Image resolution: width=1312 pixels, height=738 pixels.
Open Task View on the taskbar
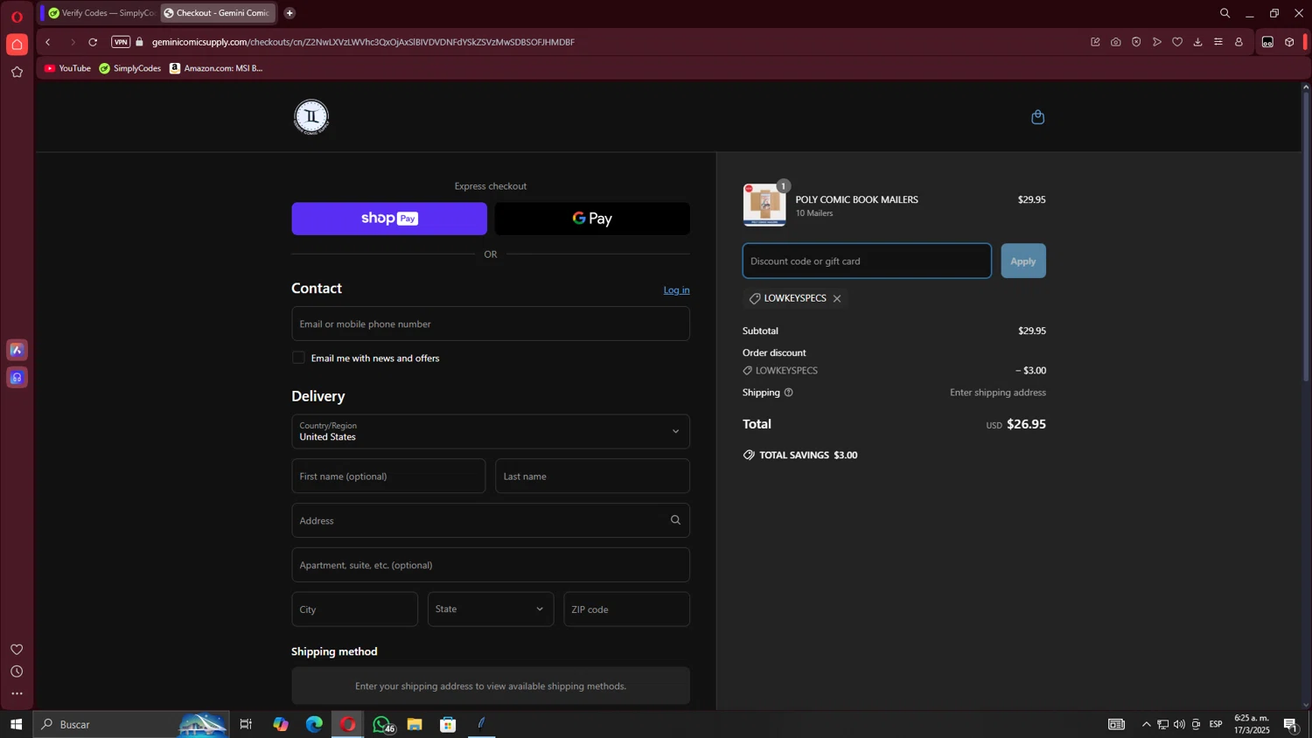(x=246, y=725)
